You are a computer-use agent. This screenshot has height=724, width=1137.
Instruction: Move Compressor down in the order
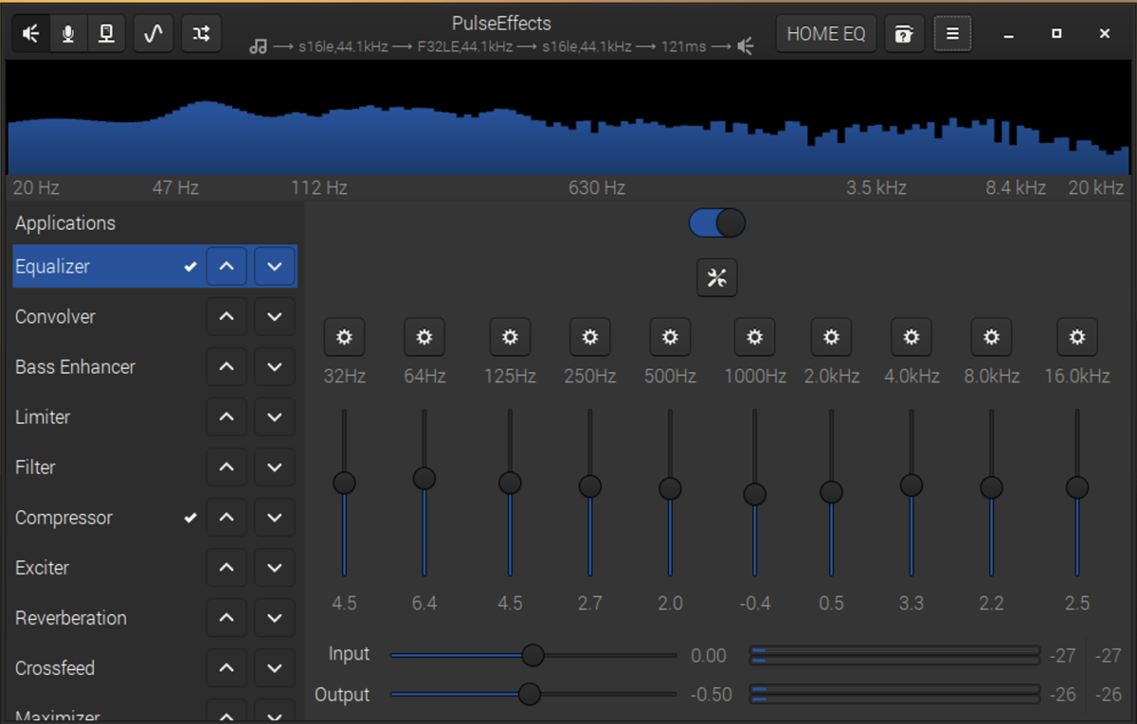[x=275, y=518]
